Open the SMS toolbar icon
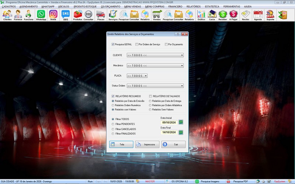This screenshot has width=295, height=184. 65,15
